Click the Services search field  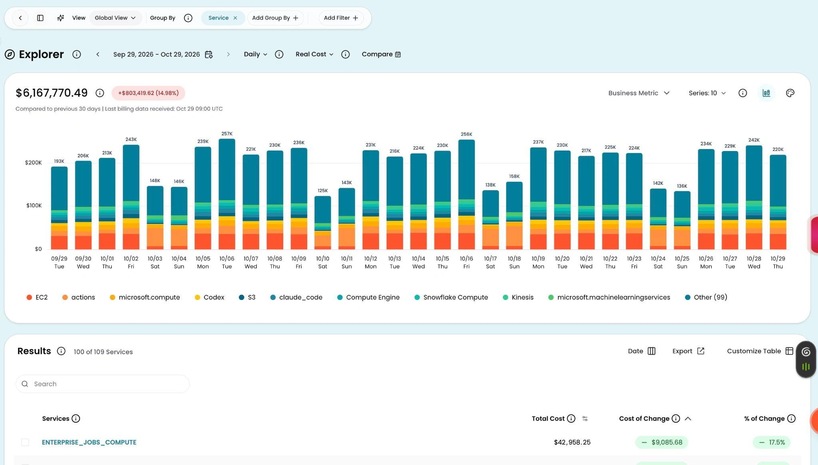tap(103, 384)
